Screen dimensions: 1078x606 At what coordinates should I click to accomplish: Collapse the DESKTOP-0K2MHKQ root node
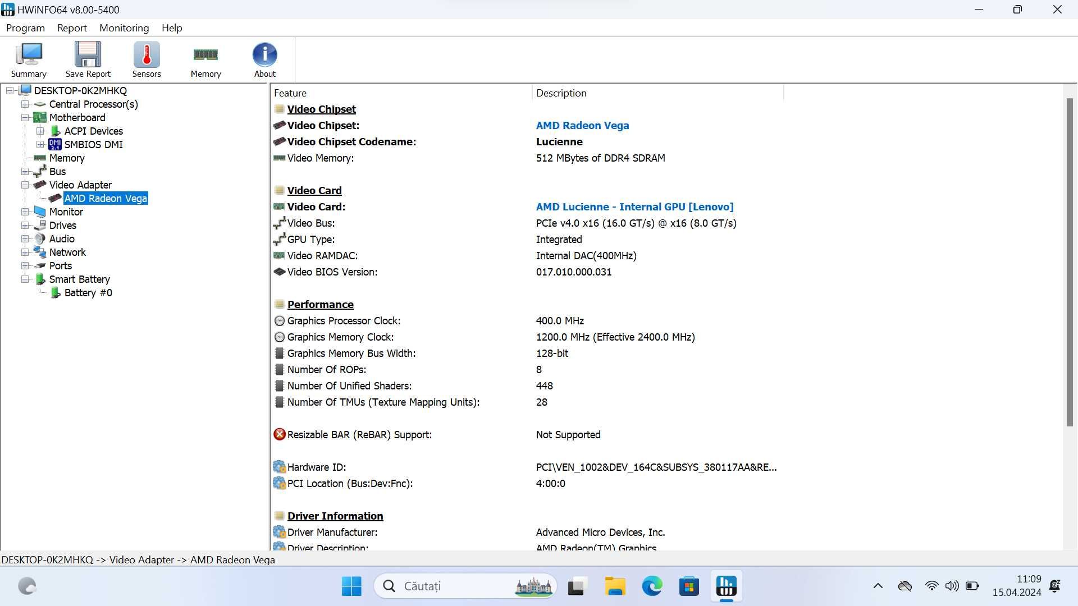pyautogui.click(x=10, y=90)
